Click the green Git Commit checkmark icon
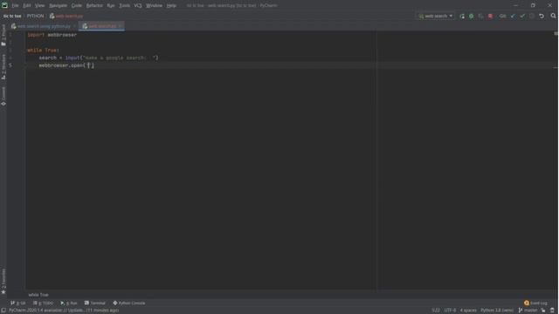Viewport: 559px width, 314px height. tap(522, 16)
